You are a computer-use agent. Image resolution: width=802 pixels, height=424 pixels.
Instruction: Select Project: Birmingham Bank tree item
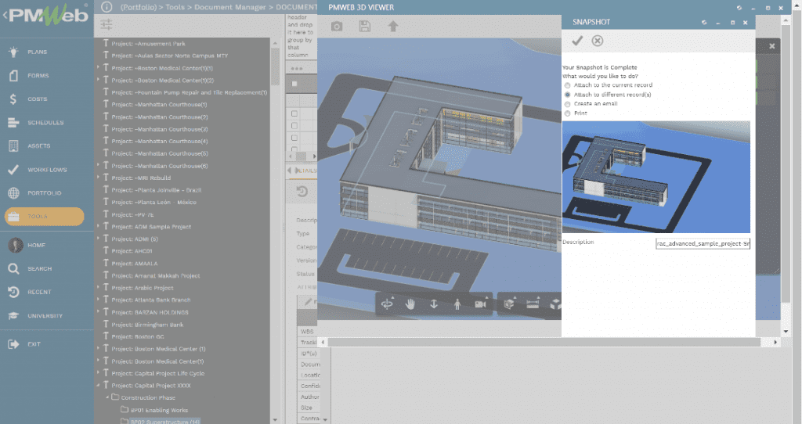point(147,325)
